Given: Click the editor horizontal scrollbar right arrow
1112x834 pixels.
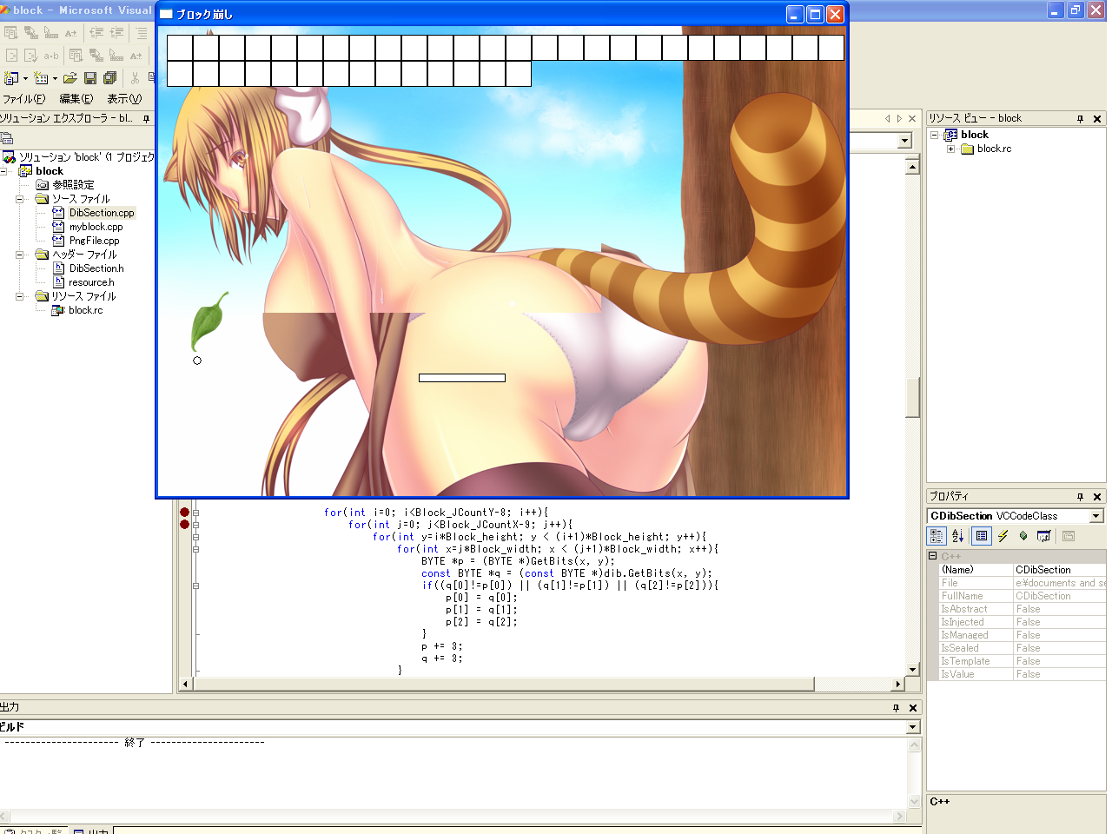Looking at the screenshot, I should pyautogui.click(x=898, y=685).
